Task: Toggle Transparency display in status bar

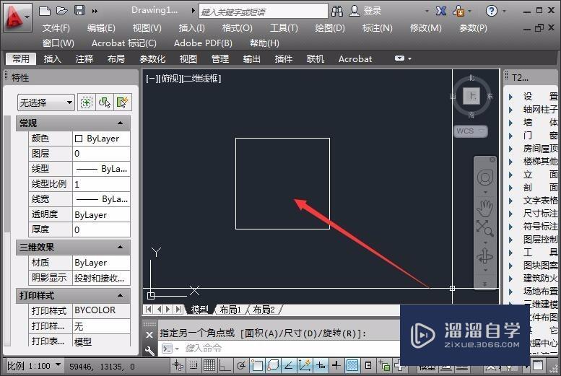Action: [x=352, y=365]
